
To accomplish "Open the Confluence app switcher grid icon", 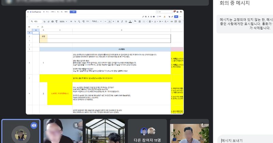I will tap(28, 12).
